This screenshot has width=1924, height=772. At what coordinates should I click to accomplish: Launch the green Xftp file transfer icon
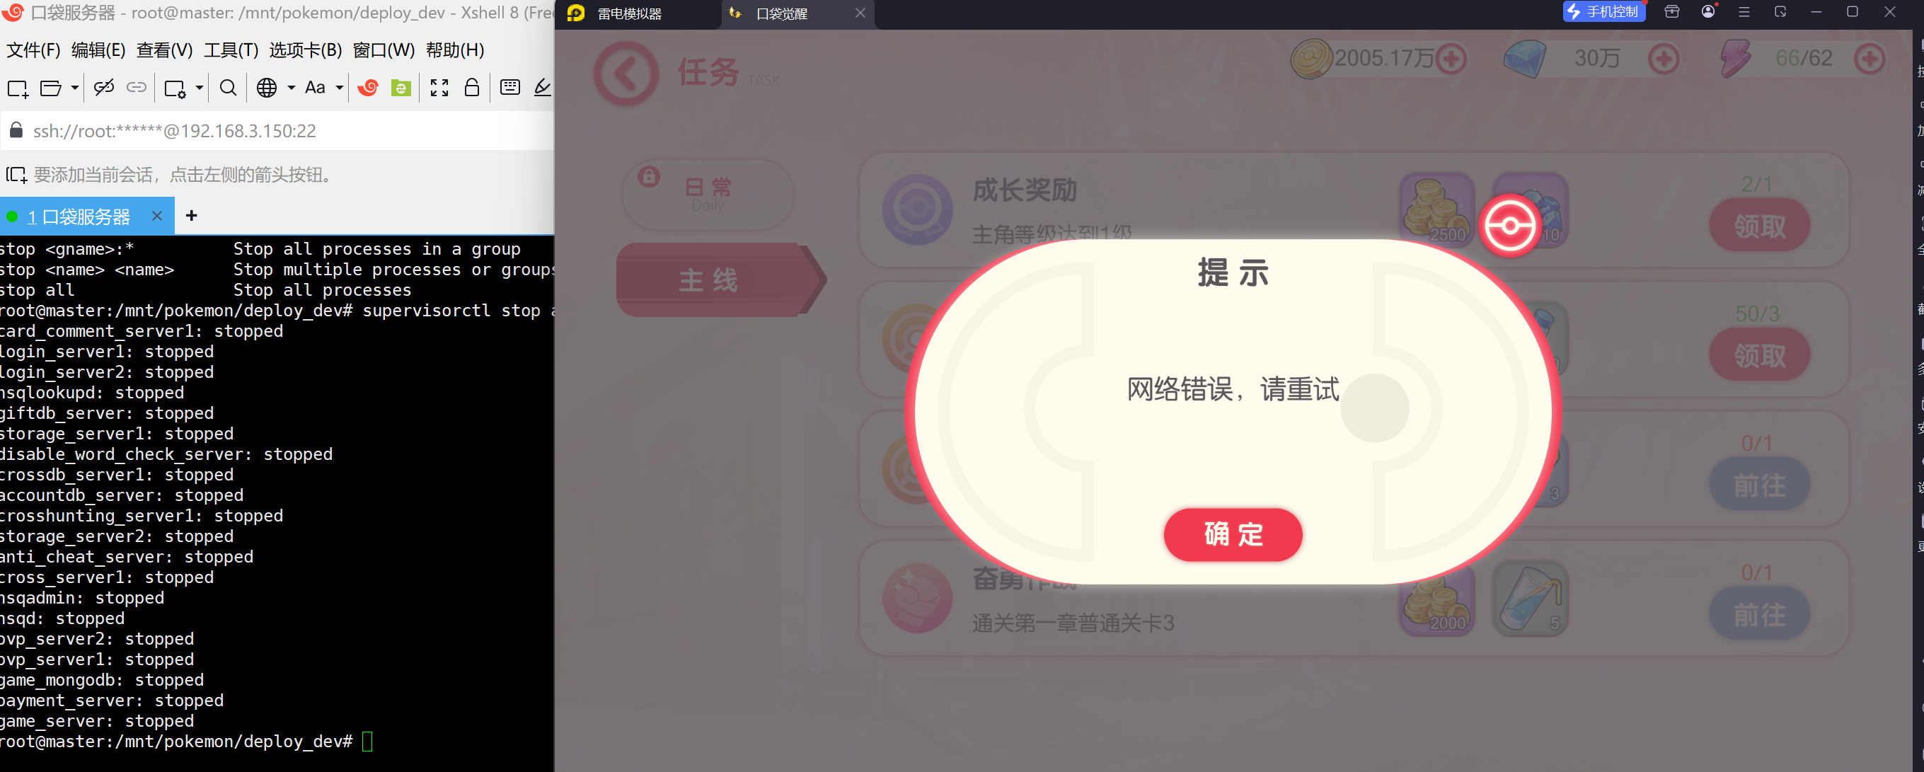[401, 88]
